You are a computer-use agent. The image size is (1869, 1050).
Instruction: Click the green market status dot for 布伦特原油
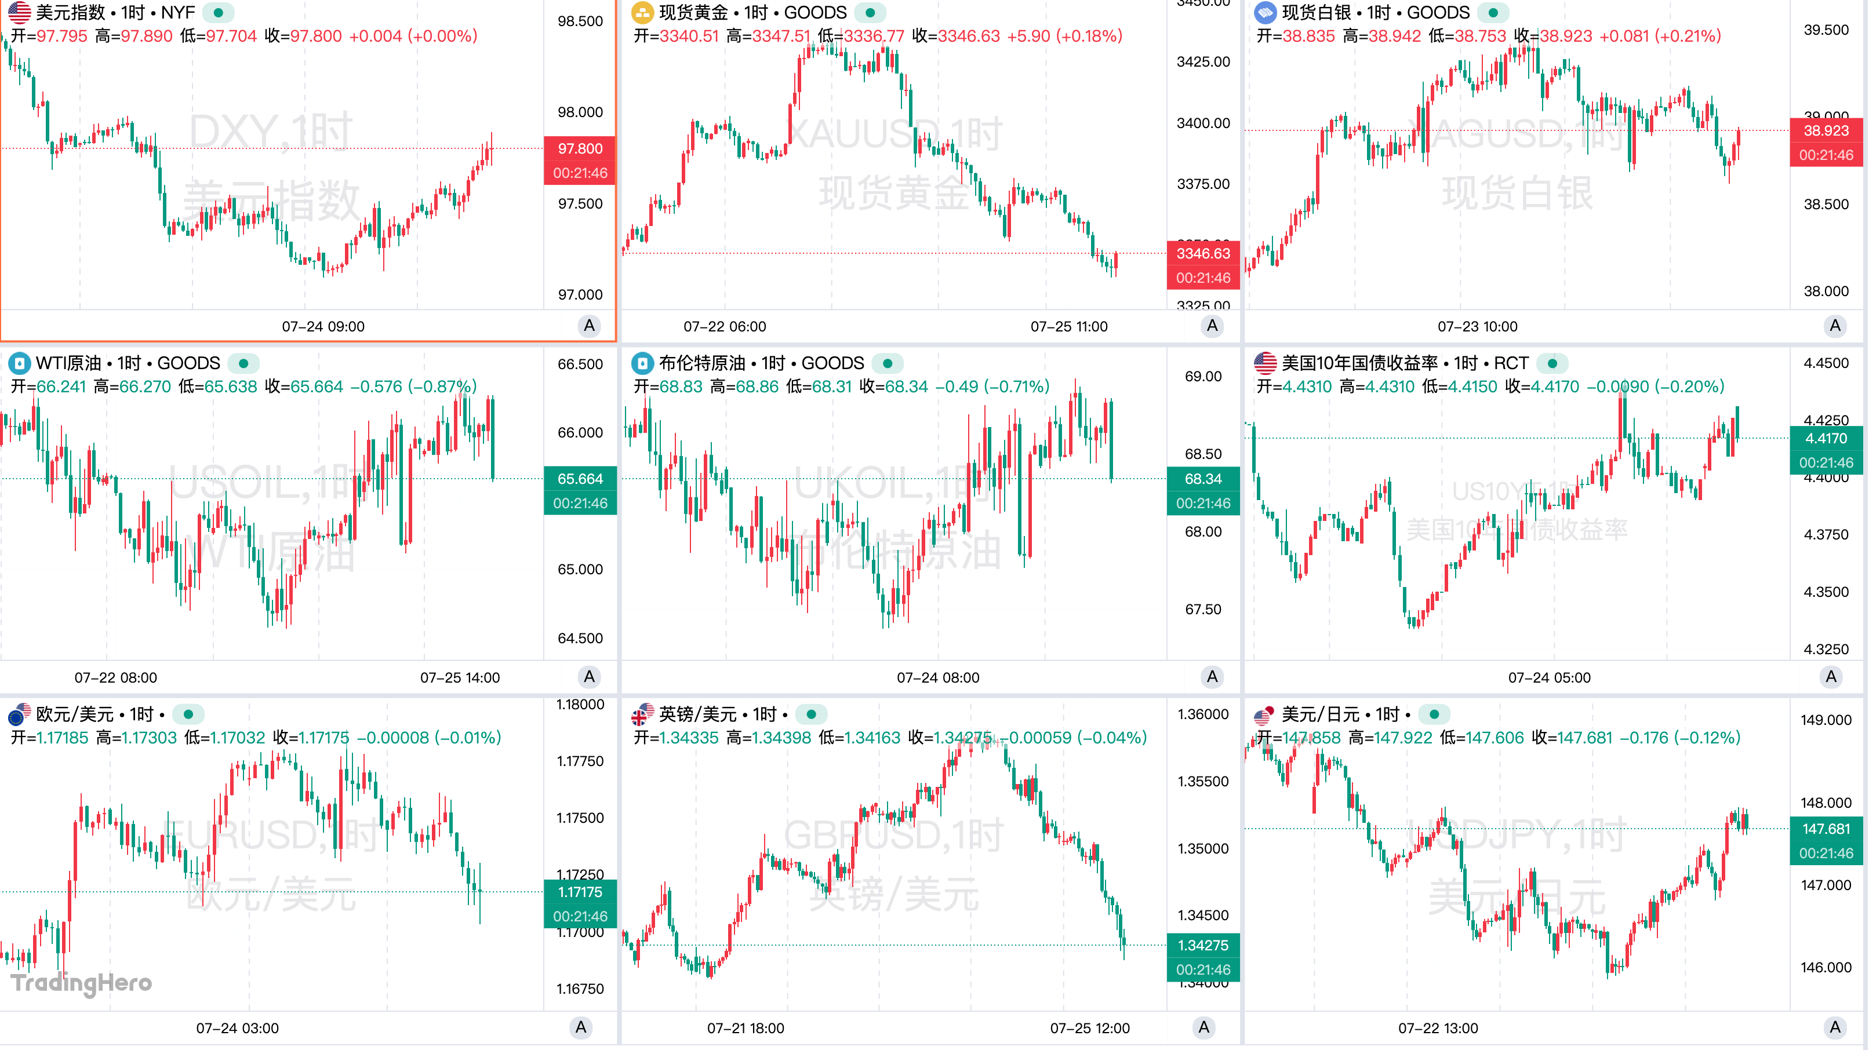pos(888,363)
